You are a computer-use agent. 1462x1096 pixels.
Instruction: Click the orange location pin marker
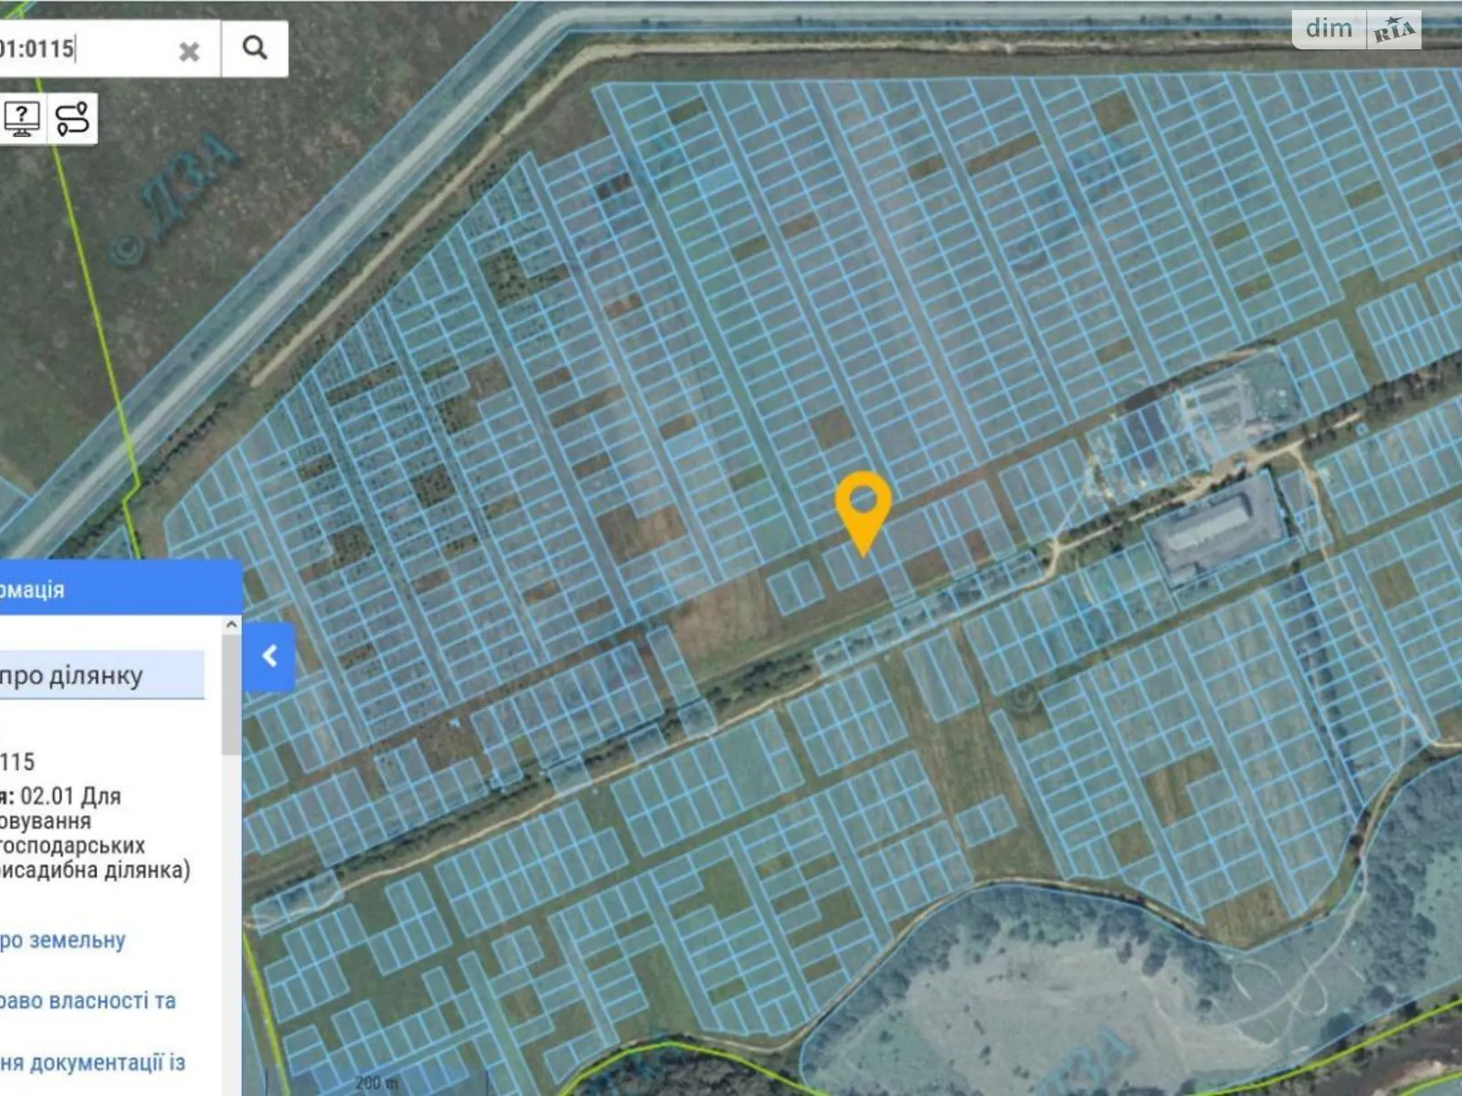pyautogui.click(x=863, y=508)
